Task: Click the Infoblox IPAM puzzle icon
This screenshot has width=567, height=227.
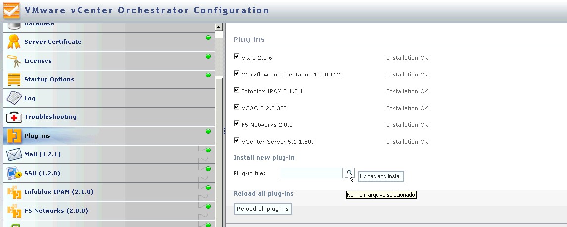Action: 14,192
